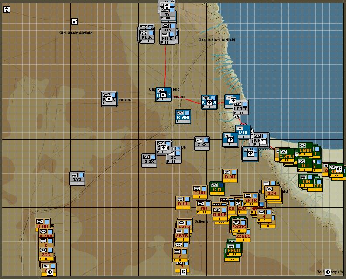Select the 2SG unit counter
Image resolution: width=346 pixels, height=279 pixels.
click(242, 208)
